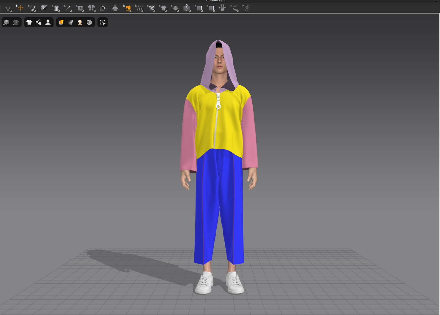The image size is (440, 315).
Task: Click the fabric roll icon beside the zipper tool
Action: pos(199,8)
